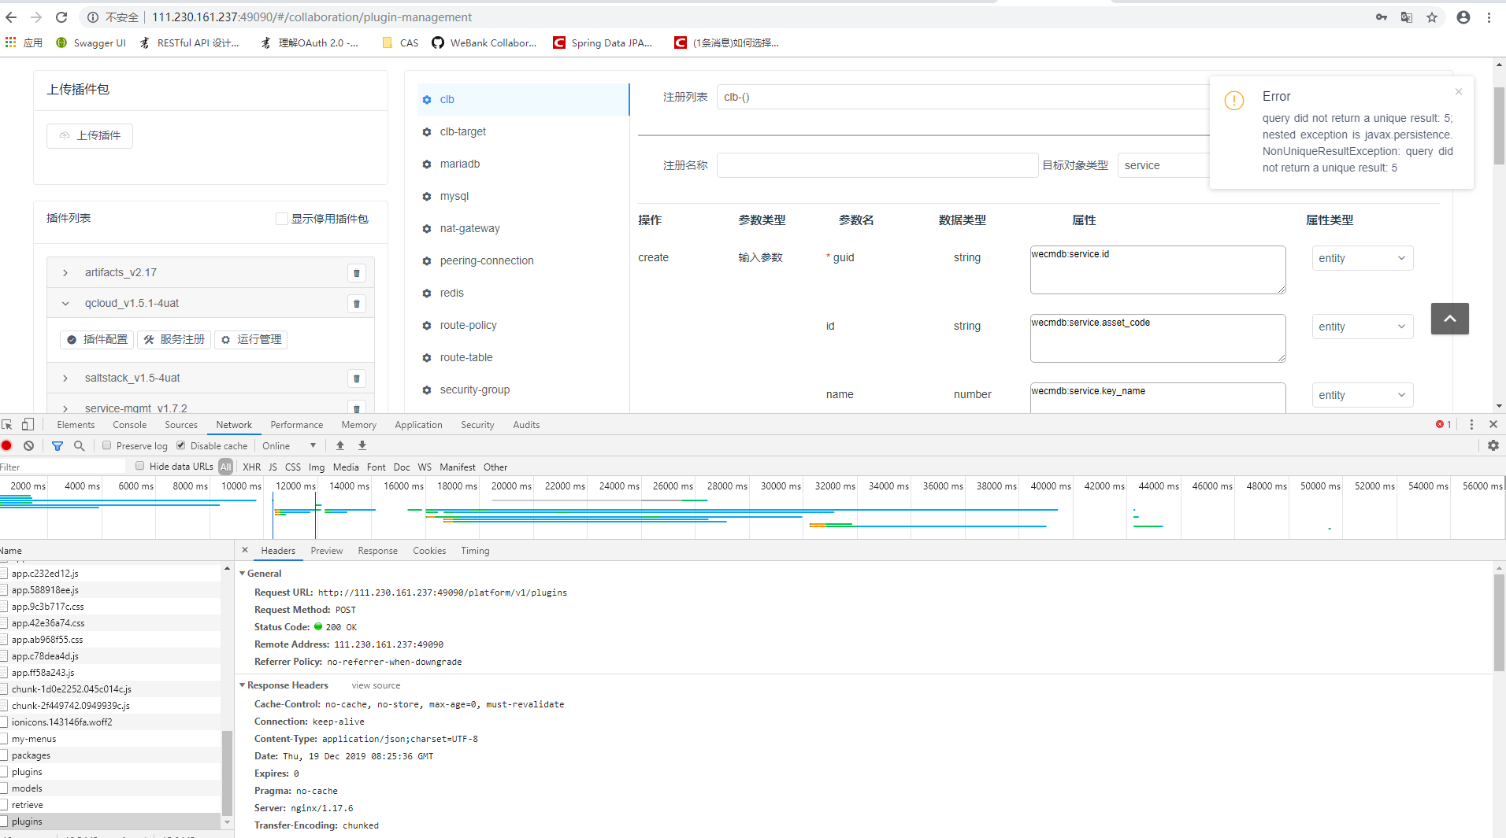Filter requests by XHR type

click(252, 467)
